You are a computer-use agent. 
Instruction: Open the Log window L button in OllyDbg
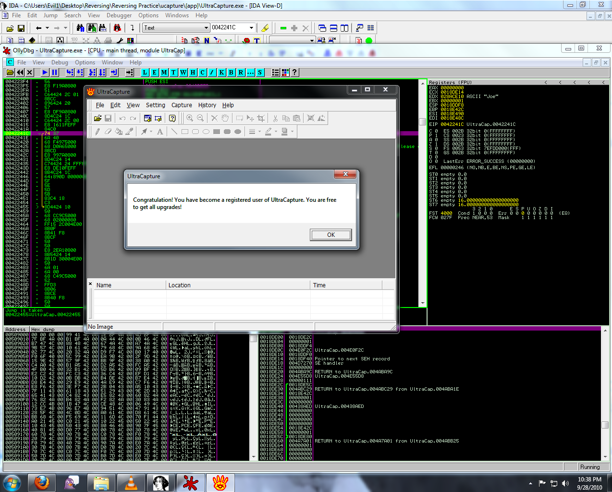coord(145,73)
